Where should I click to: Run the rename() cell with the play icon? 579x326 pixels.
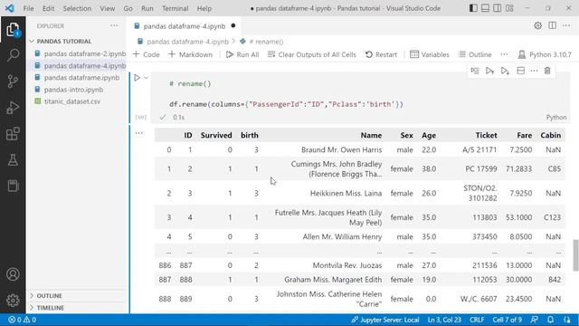pos(137,78)
